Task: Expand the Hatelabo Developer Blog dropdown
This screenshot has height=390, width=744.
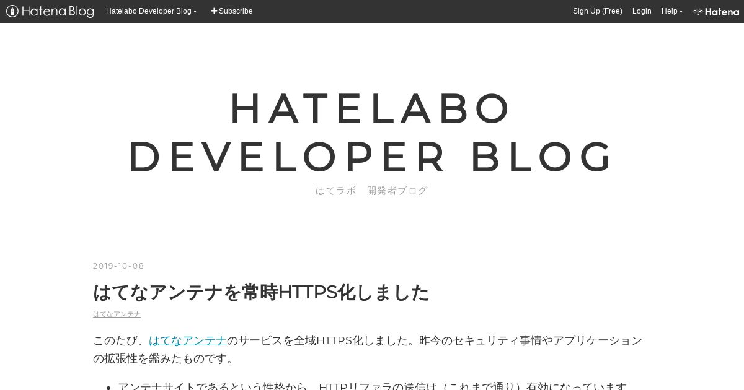Action: [x=151, y=11]
